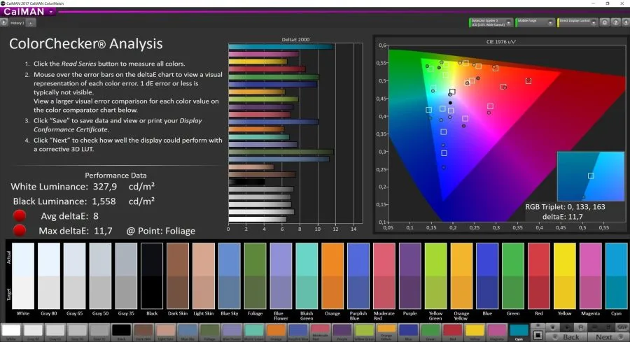
Task: Click the top cyan bar in DeltaE 2000 chart
Action: (x=281, y=47)
